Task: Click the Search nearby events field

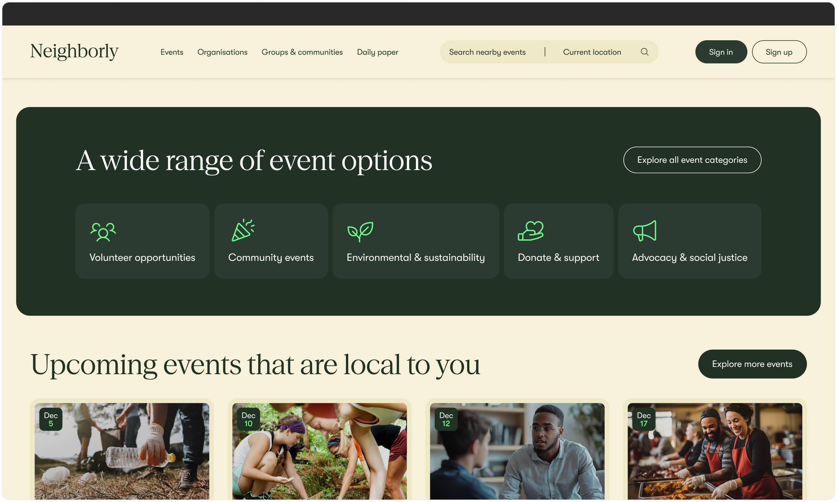Action: pyautogui.click(x=487, y=52)
